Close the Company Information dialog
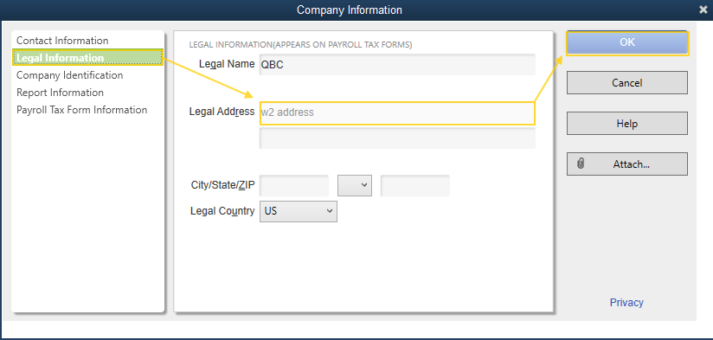This screenshot has width=713, height=340. pyautogui.click(x=703, y=10)
